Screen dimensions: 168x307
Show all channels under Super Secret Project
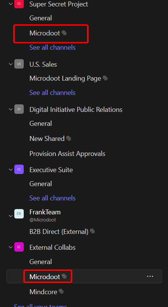pyautogui.click(x=52, y=47)
